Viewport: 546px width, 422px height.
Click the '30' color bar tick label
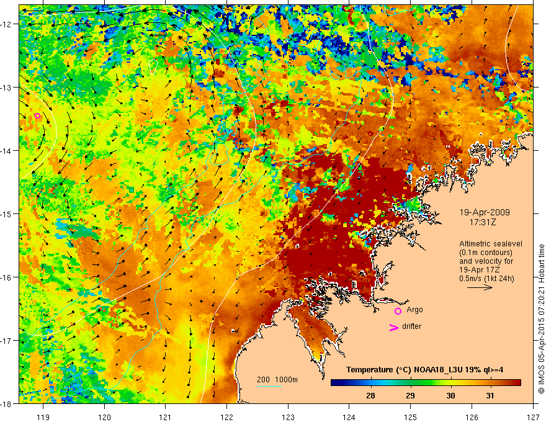pos(450,395)
